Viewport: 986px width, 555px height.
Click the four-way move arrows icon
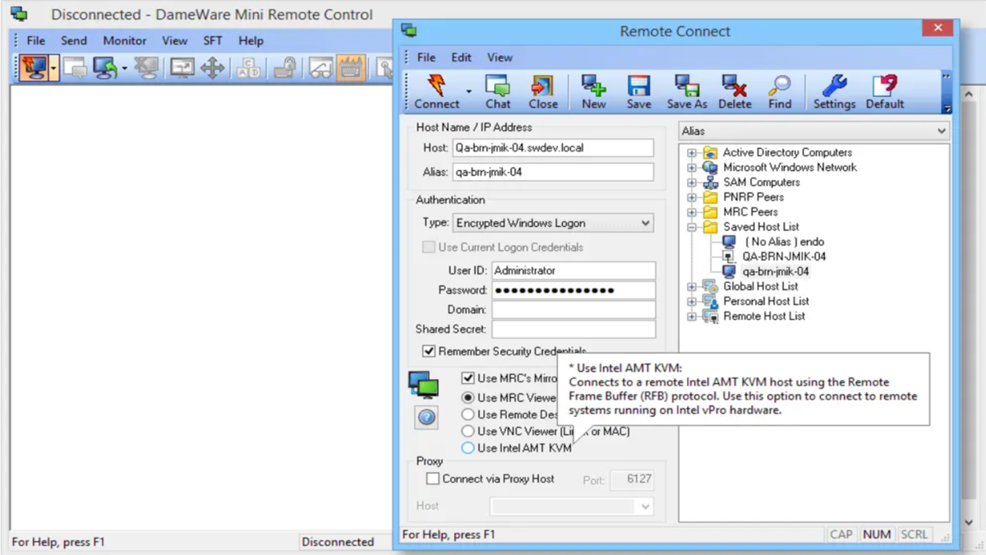213,67
